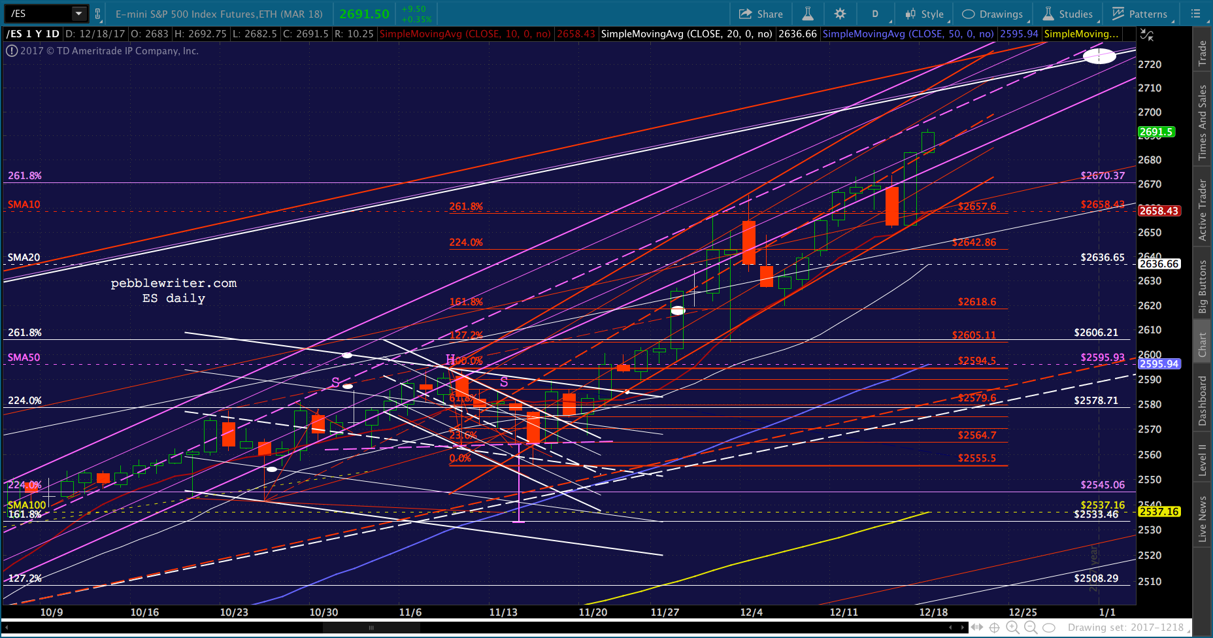
Task: Click the white ellipse marker near 2720
Action: (x=1099, y=57)
